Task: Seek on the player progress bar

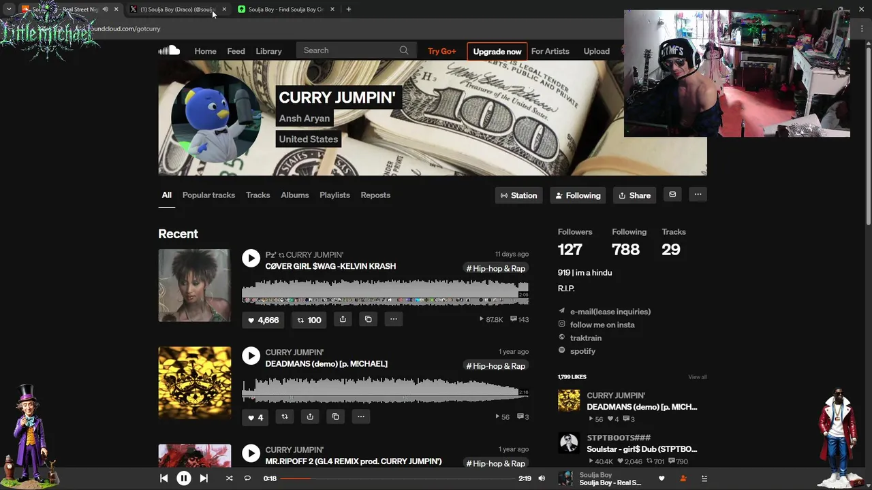Action: click(x=397, y=478)
